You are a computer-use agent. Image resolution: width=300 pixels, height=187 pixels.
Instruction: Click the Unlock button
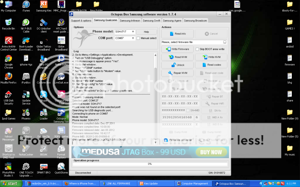click(x=177, y=65)
